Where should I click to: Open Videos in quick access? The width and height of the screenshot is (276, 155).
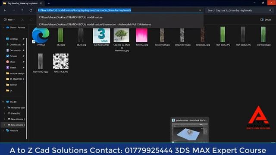coord(13,68)
